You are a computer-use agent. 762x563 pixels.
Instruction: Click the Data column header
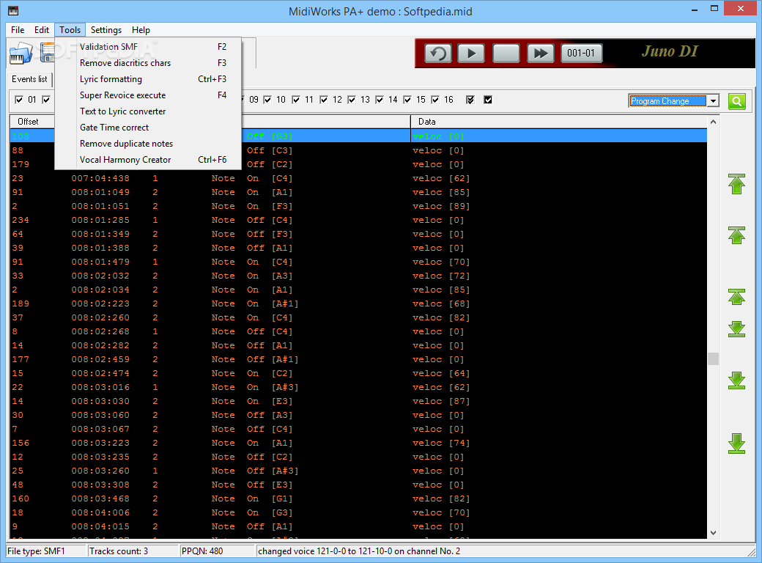coord(559,122)
